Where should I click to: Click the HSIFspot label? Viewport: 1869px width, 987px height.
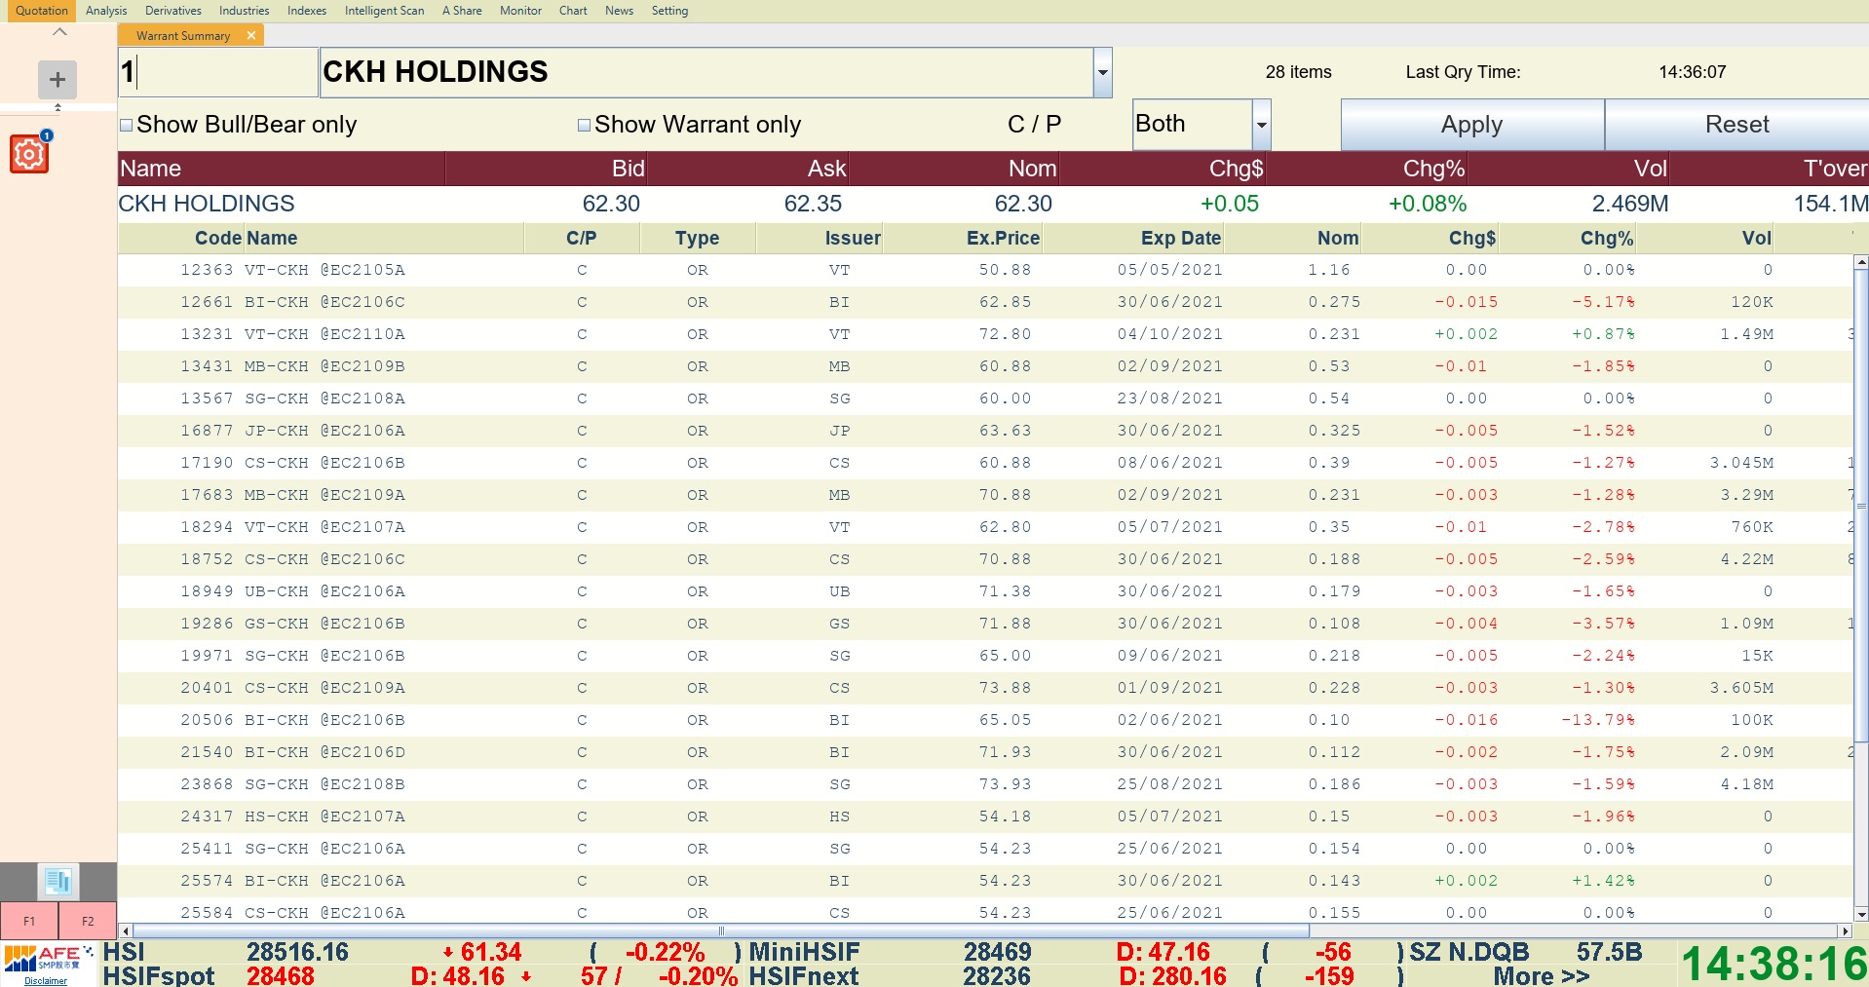tap(158, 975)
